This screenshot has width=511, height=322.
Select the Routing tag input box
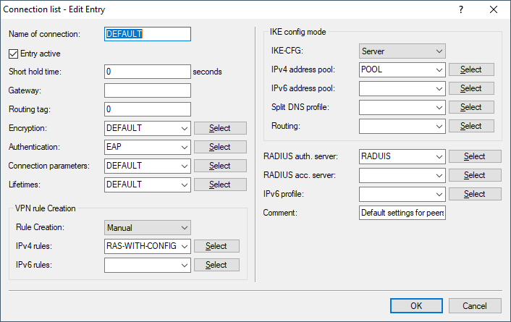coord(148,109)
